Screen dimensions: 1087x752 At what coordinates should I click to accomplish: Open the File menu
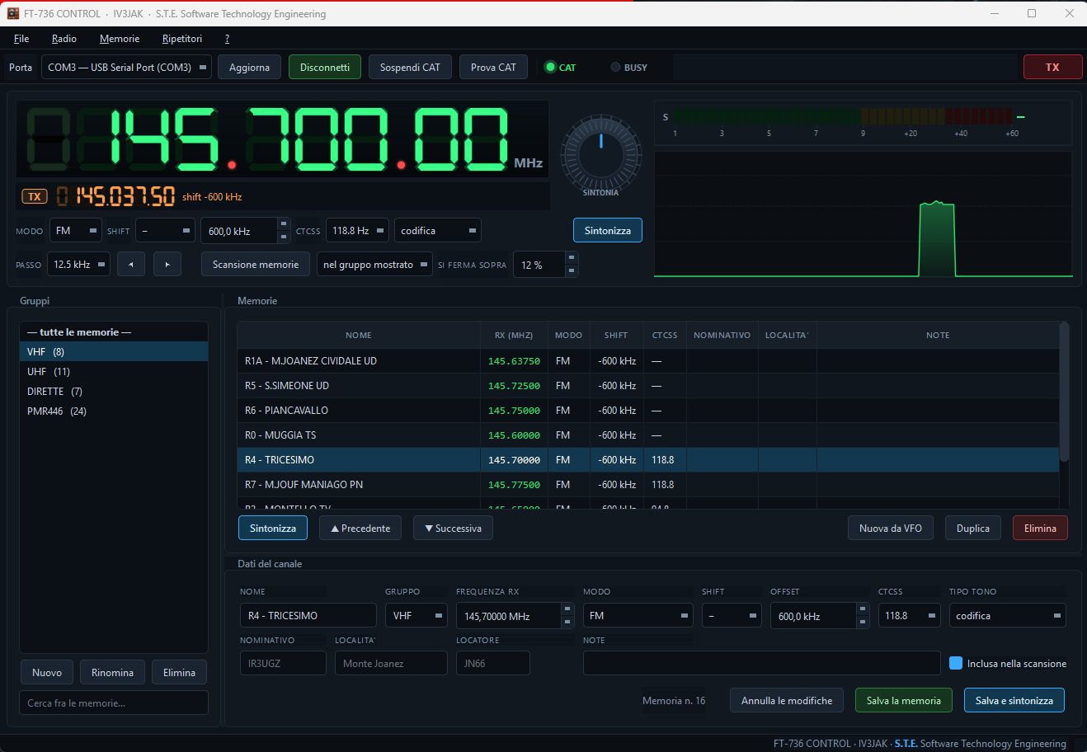[x=21, y=39]
